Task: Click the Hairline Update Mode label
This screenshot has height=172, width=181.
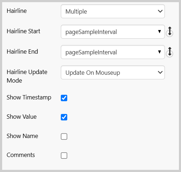Action: [x=27, y=76]
